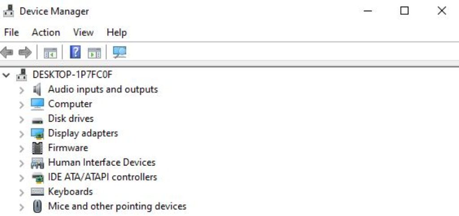
Task: Open the blue Help question mark icon
Action: tap(75, 52)
